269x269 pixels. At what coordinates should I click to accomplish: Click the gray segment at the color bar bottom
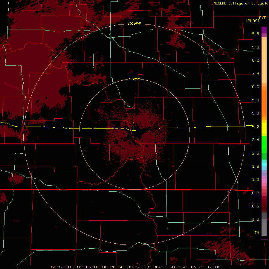264,229
